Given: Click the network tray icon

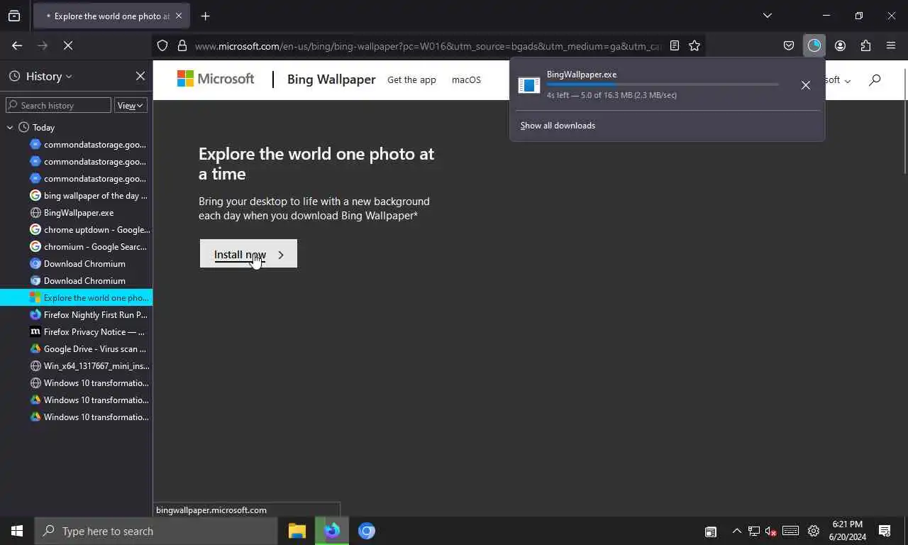Looking at the screenshot, I should click(753, 531).
